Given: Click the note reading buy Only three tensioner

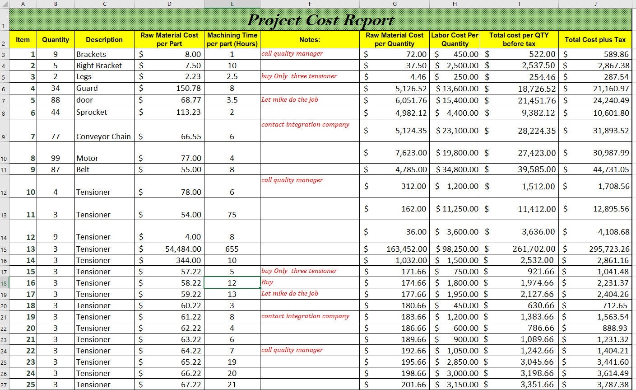Looking at the screenshot, I should click(x=299, y=76).
